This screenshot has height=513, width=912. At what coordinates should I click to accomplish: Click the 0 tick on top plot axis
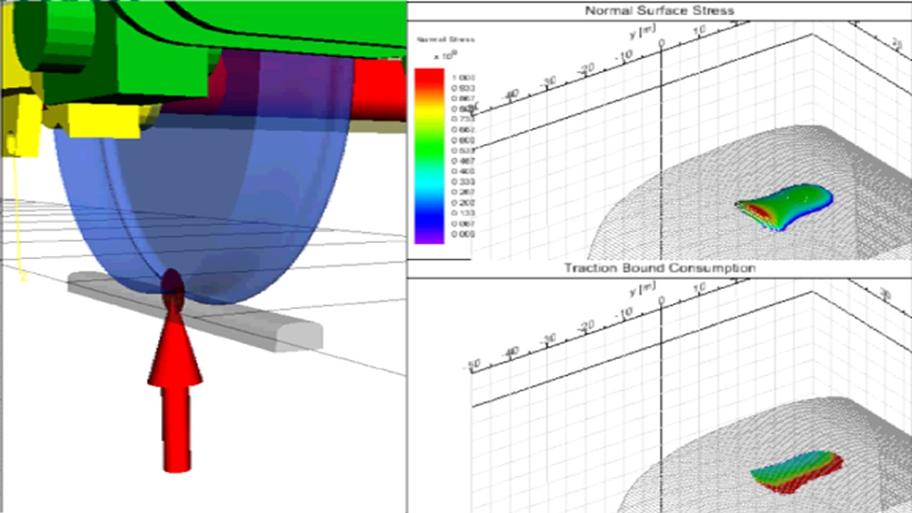[x=660, y=44]
